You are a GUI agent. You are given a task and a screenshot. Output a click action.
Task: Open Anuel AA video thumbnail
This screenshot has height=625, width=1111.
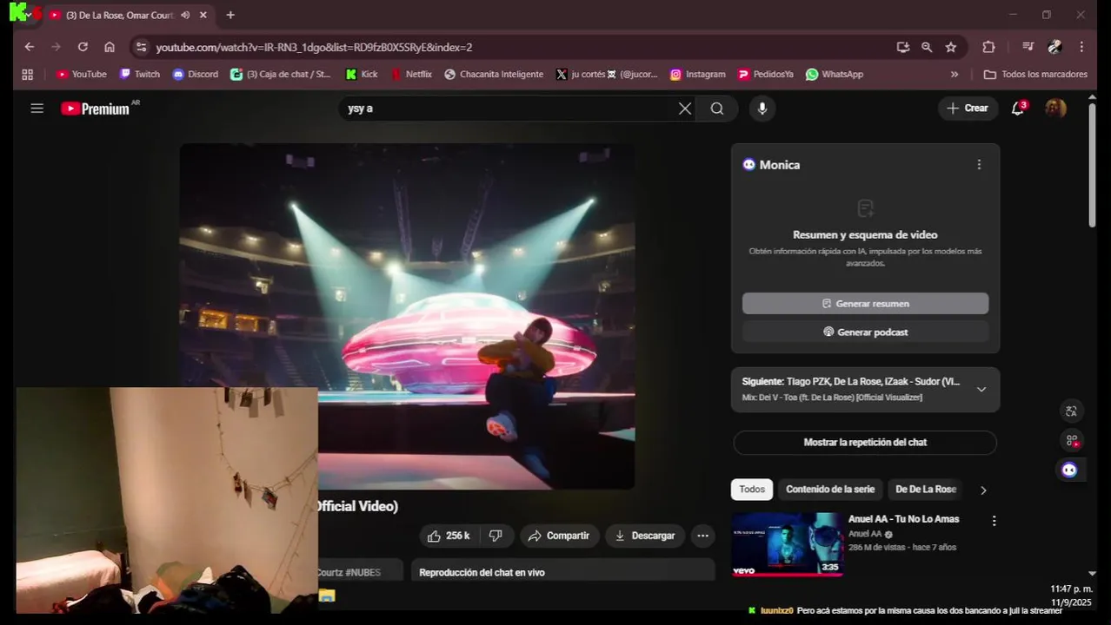(x=787, y=544)
